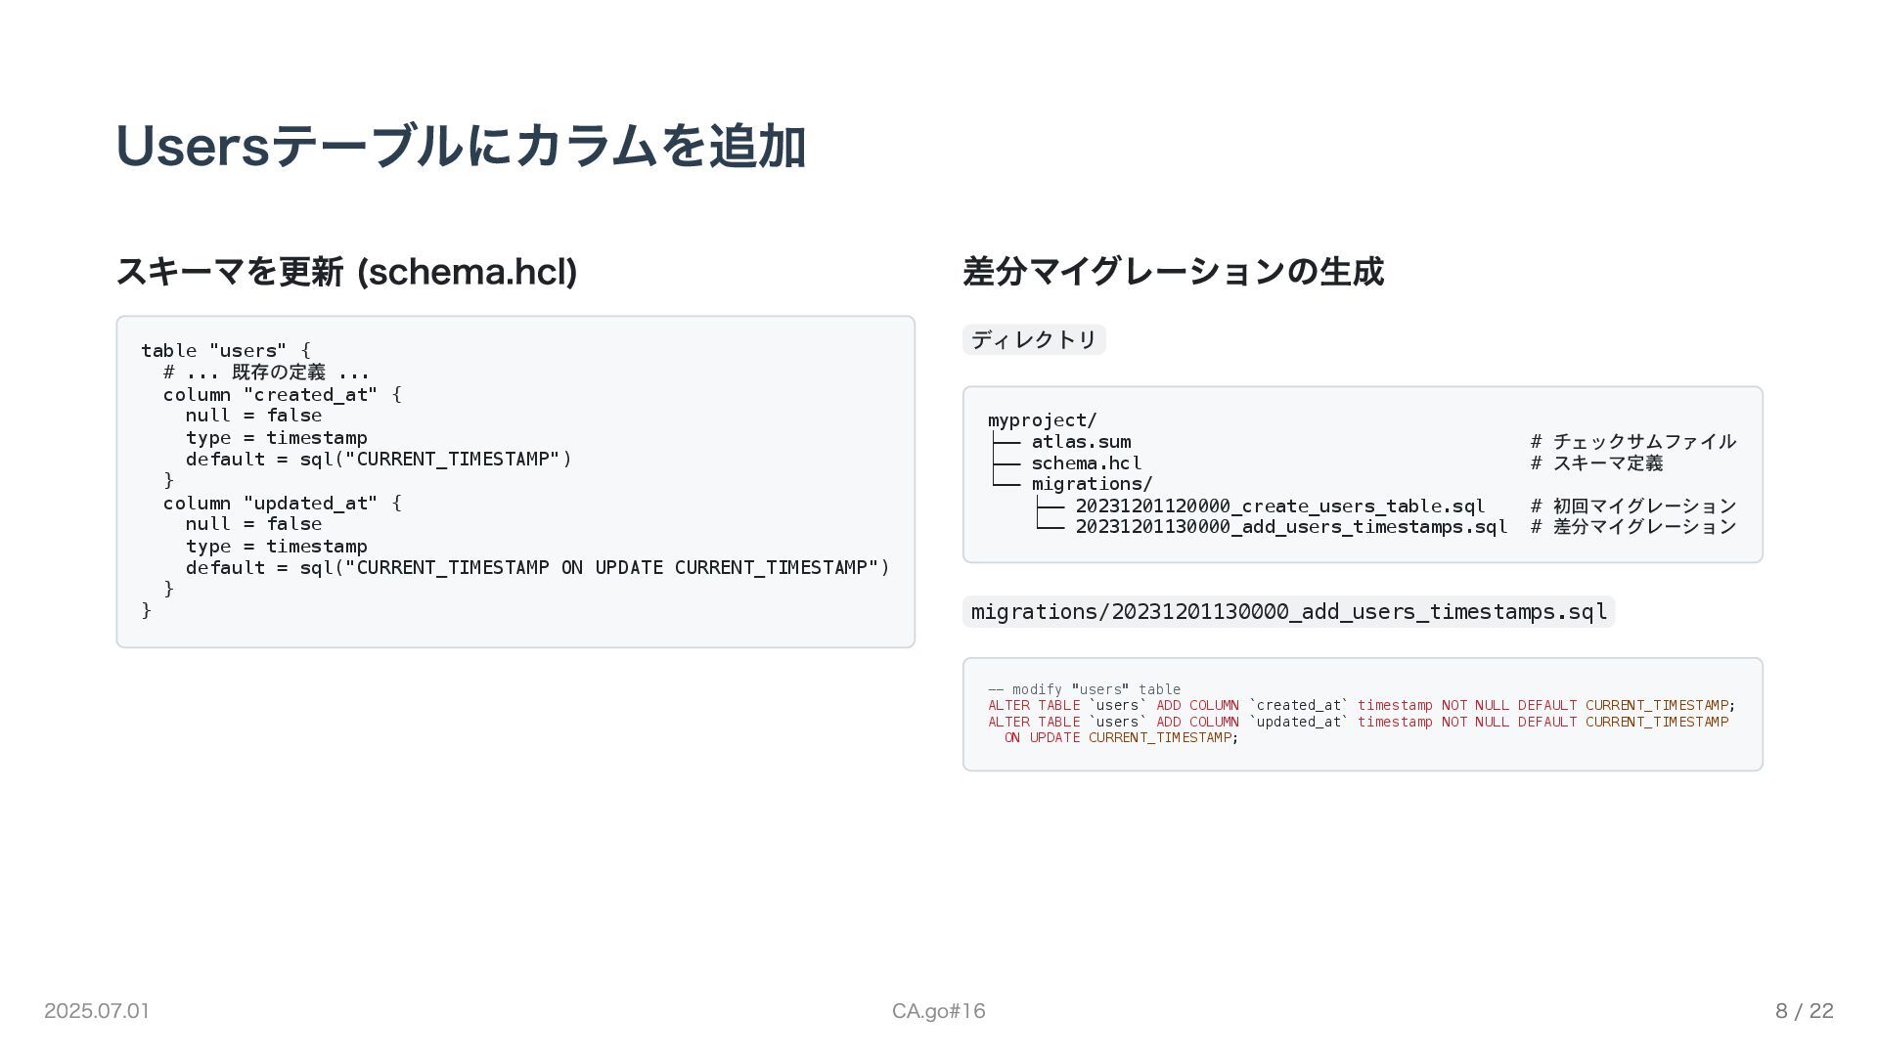Click the column "updated_at" line
Image resolution: width=1878 pixels, height=1056 pixels.
pyautogui.click(x=282, y=504)
